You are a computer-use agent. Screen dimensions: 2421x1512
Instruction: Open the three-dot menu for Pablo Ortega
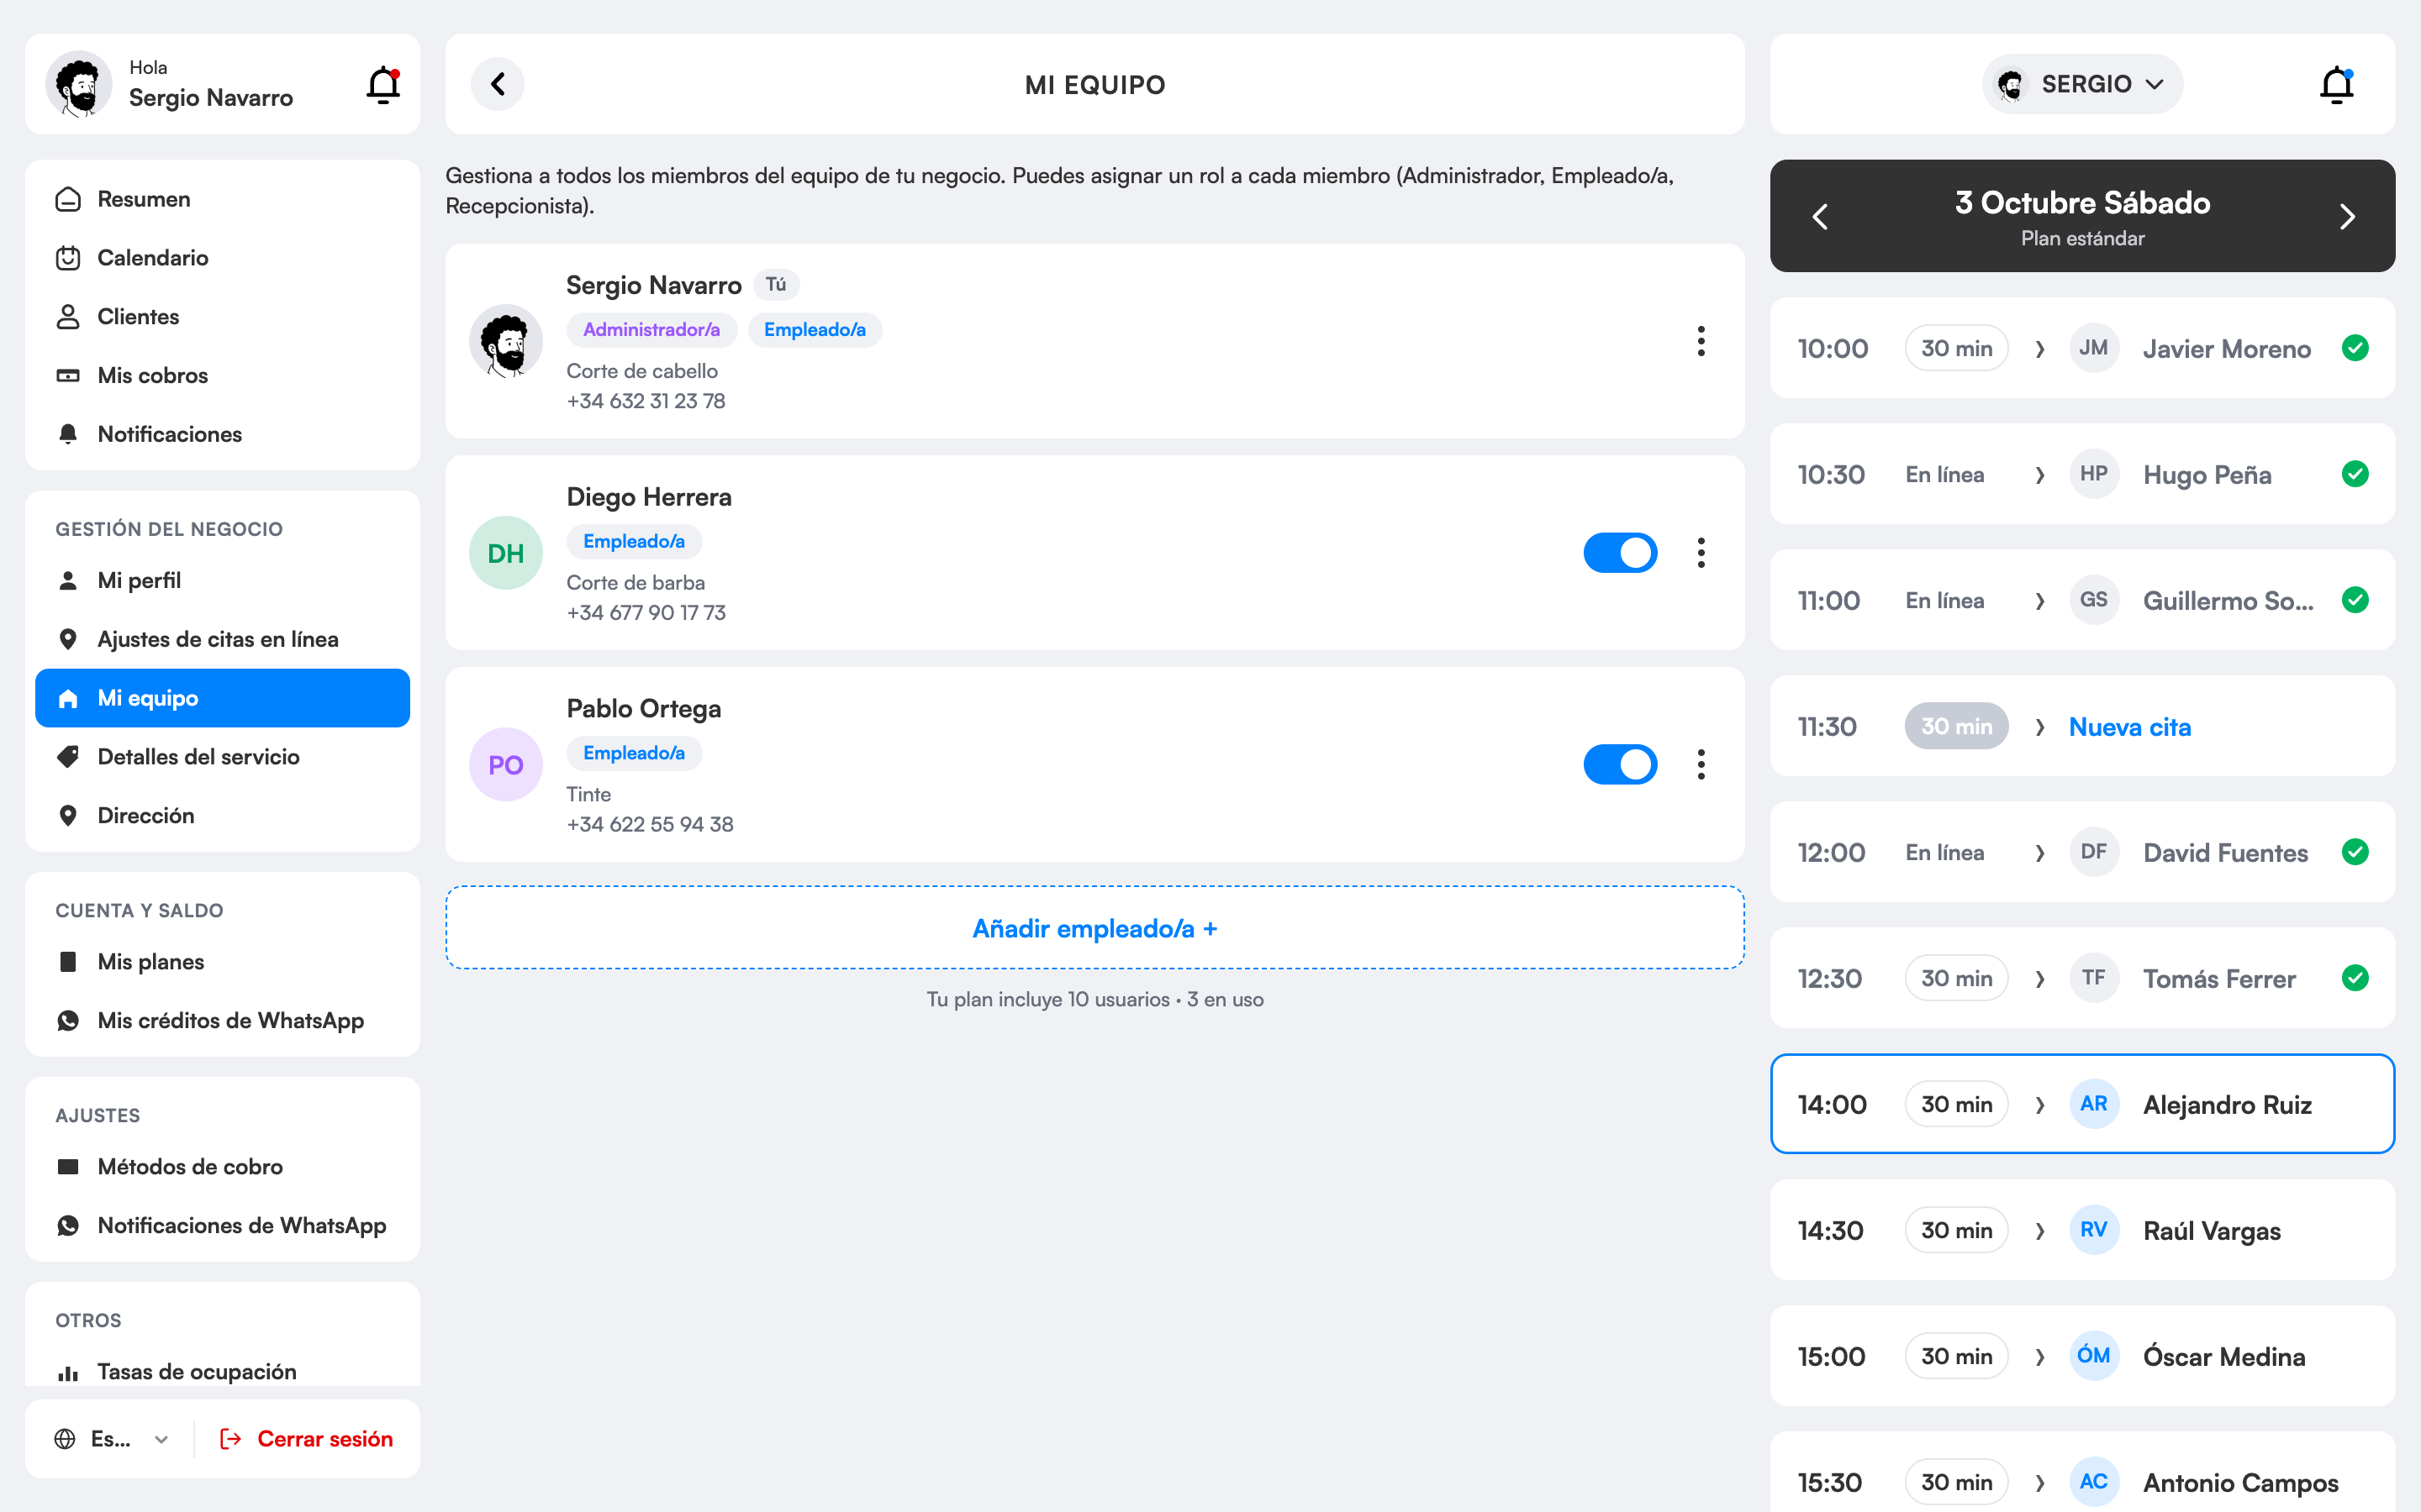point(1701,765)
